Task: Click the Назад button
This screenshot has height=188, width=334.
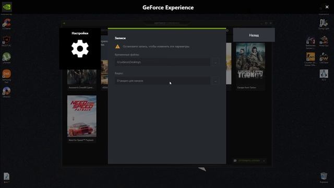Action: 254,35
